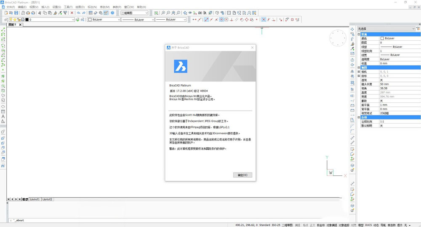Click the Cut (scissors) icon
Image resolution: width=421 pixels, height=227 pixels.
tap(40, 13)
